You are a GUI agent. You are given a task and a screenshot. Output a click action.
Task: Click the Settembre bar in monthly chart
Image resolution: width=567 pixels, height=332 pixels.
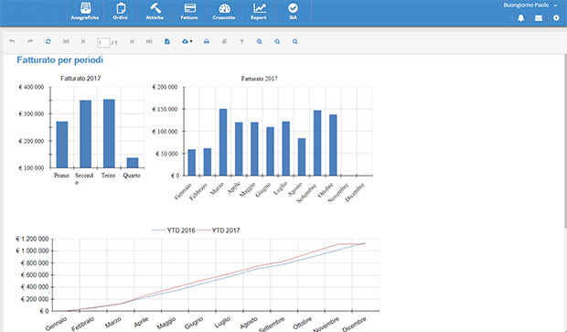317,143
